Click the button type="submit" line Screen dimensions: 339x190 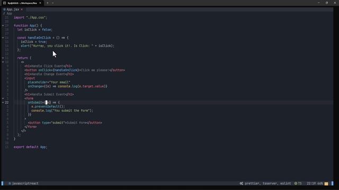pyautogui.click(x=65, y=123)
